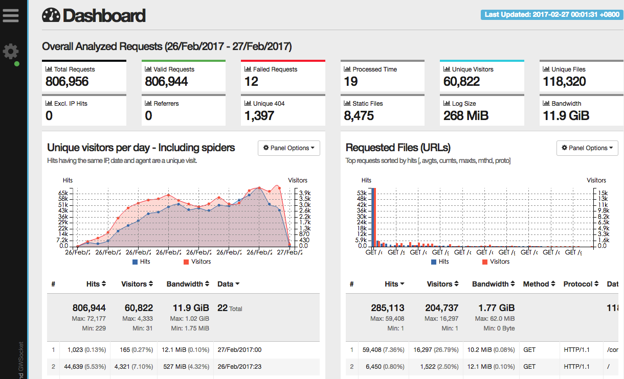Toggle Visitors series in Requested Files legend
The image size is (624, 379).
[496, 262]
